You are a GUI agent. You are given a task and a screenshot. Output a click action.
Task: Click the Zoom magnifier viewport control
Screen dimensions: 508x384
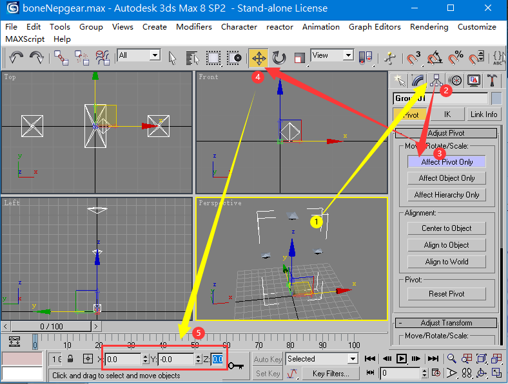pyautogui.click(x=452, y=358)
